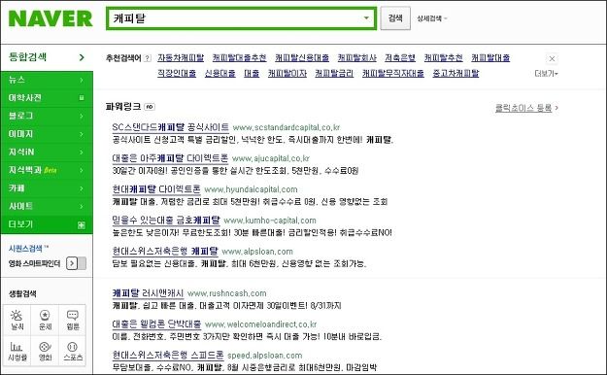Image resolution: width=607 pixels, height=375 pixels.
Task: Click suggested keyword 캐피탈신용대출
Action: (x=302, y=57)
